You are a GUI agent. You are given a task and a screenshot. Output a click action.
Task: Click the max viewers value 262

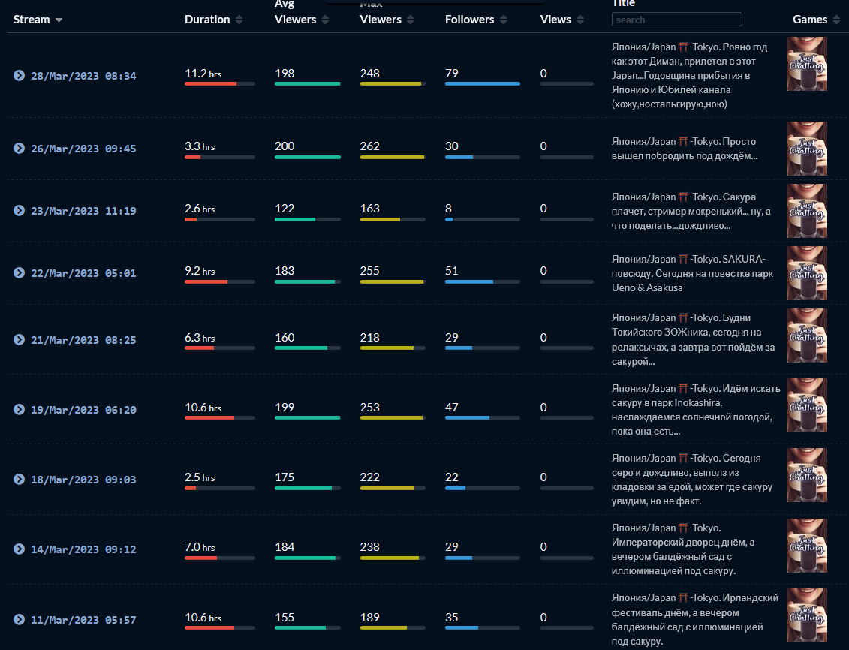[x=370, y=146]
